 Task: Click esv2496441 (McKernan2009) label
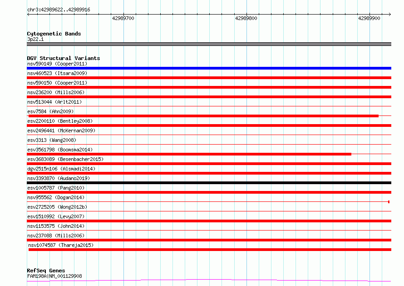61,130
